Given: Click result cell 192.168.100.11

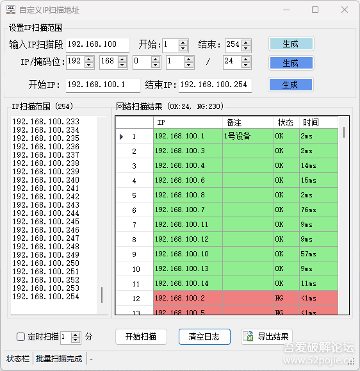Looking at the screenshot, I should [x=188, y=224].
